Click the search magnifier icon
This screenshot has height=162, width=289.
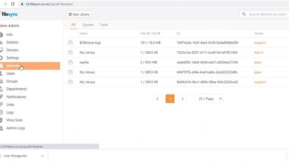244,14
